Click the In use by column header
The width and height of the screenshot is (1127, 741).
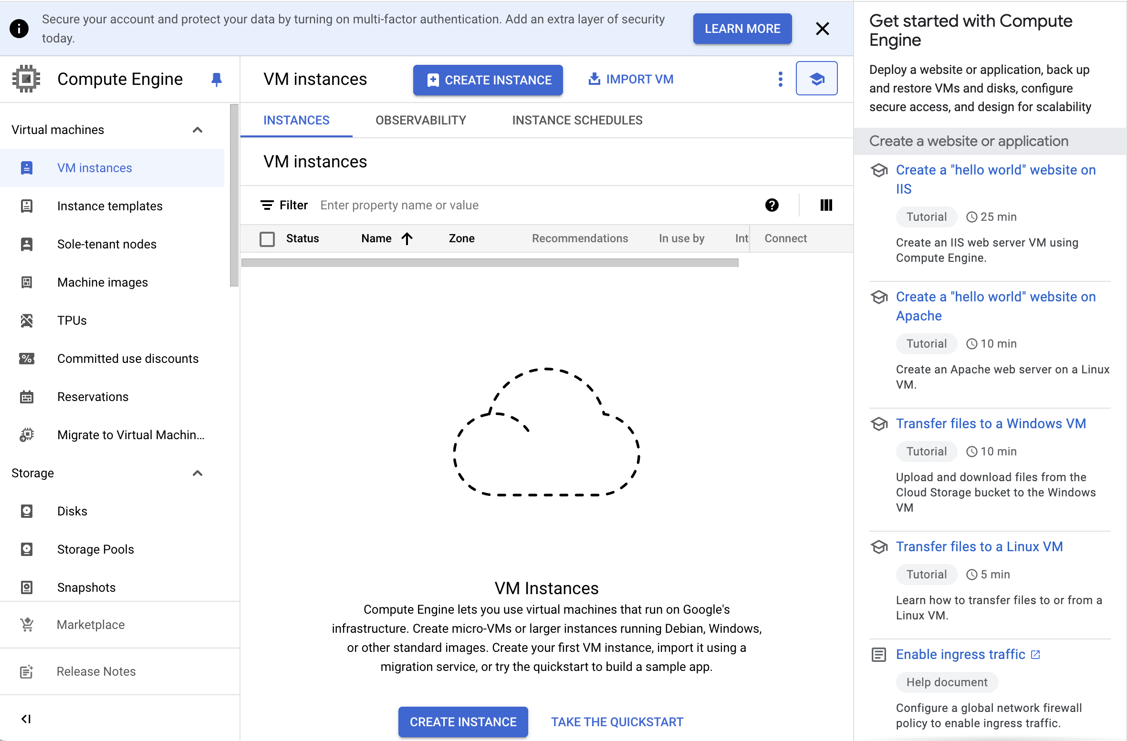point(681,238)
